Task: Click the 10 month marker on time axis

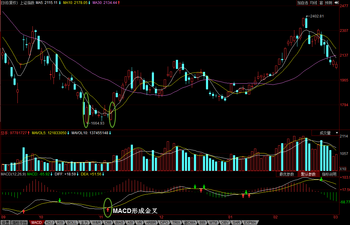Action: tap(41, 217)
